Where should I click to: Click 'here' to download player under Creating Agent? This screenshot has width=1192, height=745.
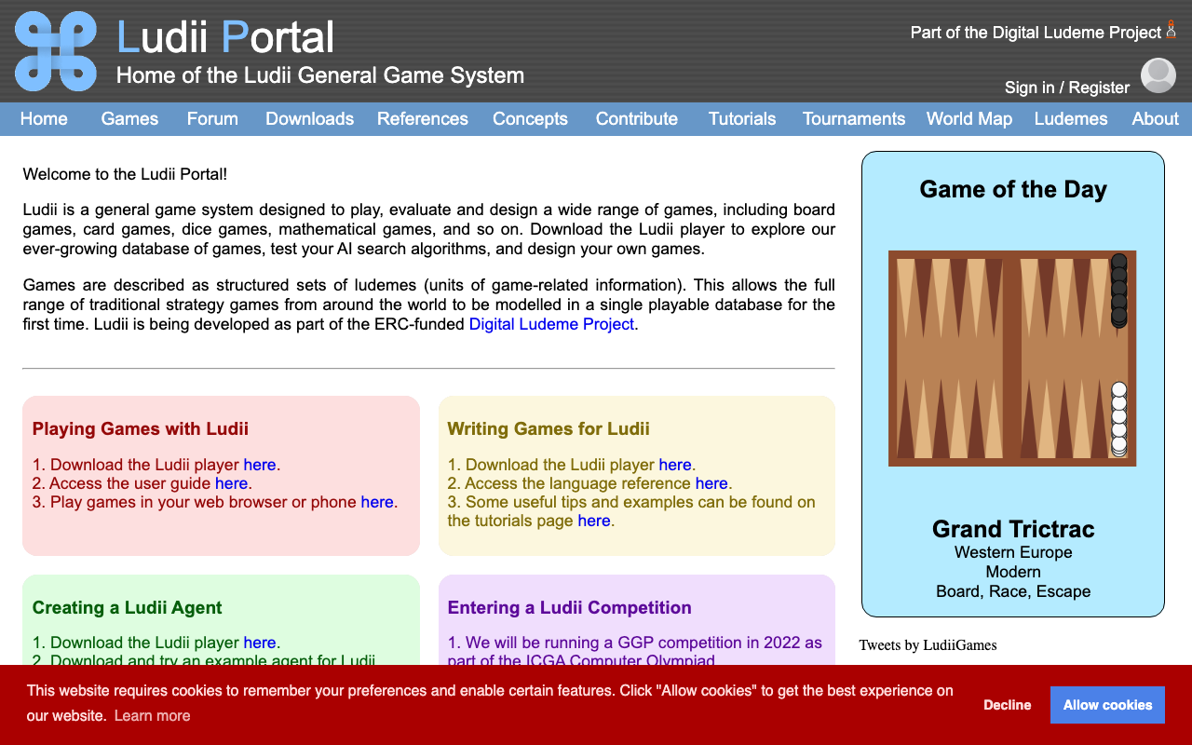pyautogui.click(x=260, y=643)
